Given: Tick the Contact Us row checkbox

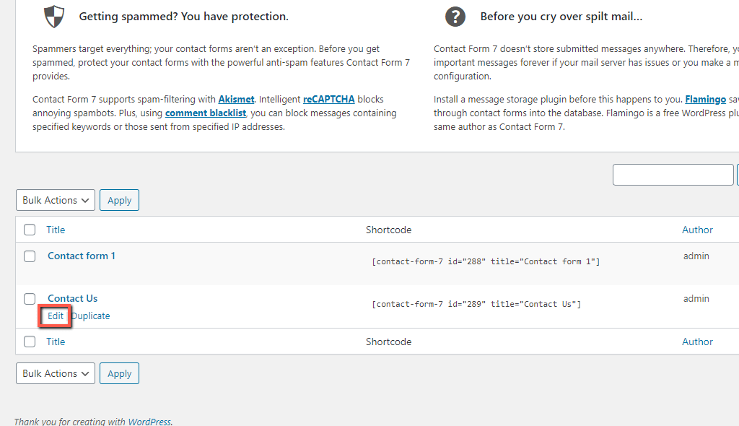Looking at the screenshot, I should pos(30,299).
